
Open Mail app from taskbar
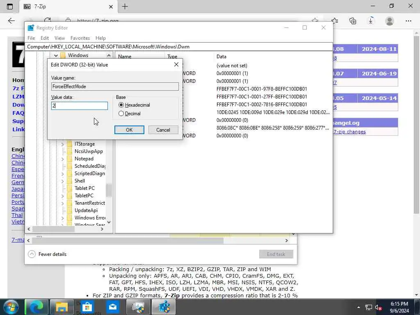[x=112, y=307]
